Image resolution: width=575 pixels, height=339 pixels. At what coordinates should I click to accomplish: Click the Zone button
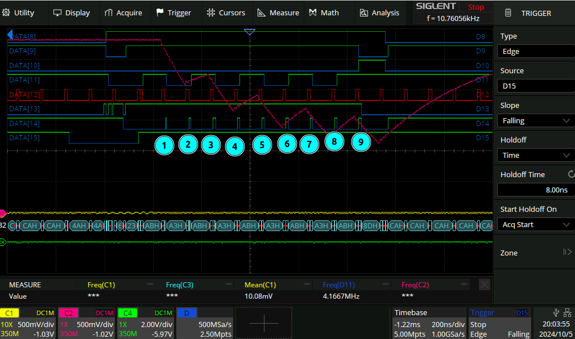pos(535,253)
